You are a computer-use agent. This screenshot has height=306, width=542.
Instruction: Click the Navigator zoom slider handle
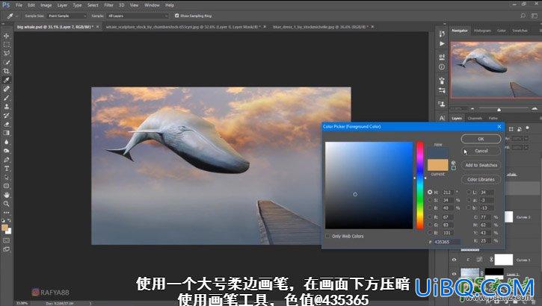499,110
